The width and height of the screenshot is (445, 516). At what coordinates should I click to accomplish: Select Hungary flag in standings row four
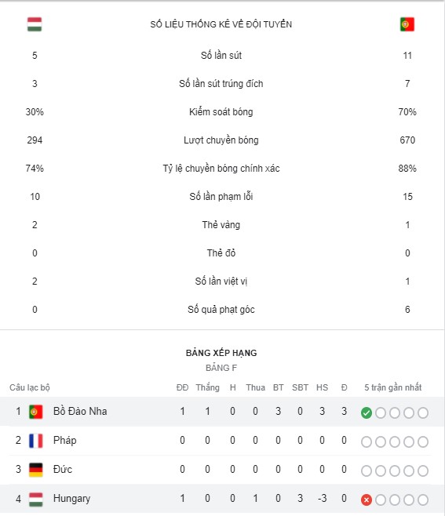[x=36, y=500]
